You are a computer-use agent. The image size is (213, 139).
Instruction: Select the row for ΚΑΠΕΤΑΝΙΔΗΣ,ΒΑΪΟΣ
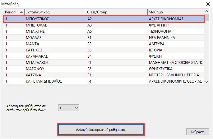[x=104, y=81]
